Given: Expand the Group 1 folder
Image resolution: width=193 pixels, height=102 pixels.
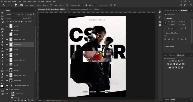Looking at the screenshot, I should pos(10,30).
